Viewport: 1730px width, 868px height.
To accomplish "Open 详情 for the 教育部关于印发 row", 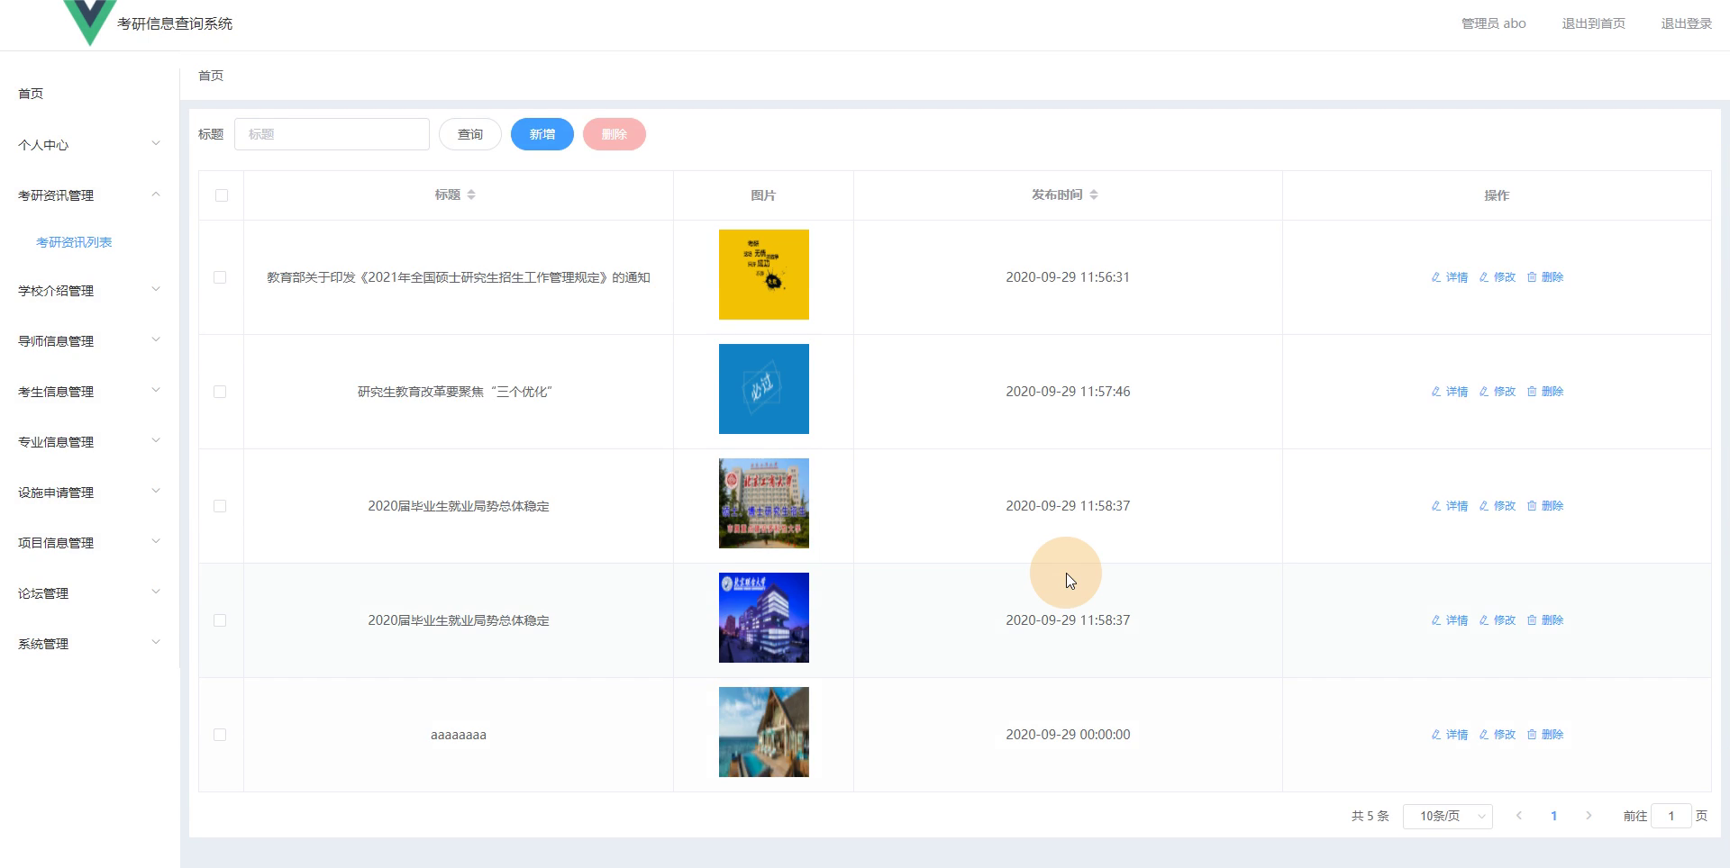I will [x=1450, y=277].
